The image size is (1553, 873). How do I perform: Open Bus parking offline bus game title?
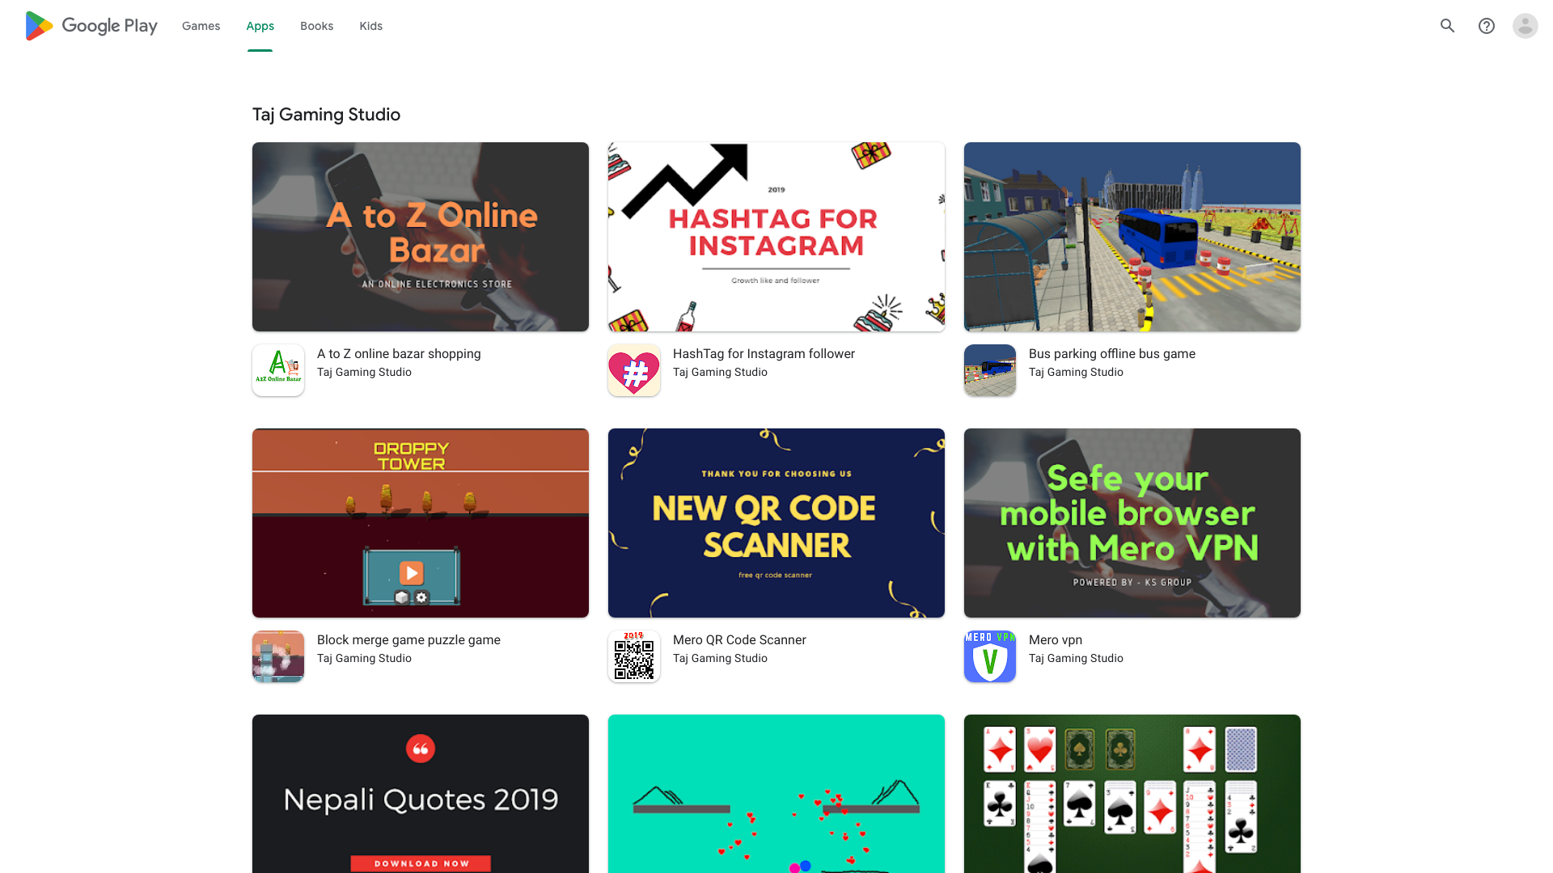(x=1112, y=354)
